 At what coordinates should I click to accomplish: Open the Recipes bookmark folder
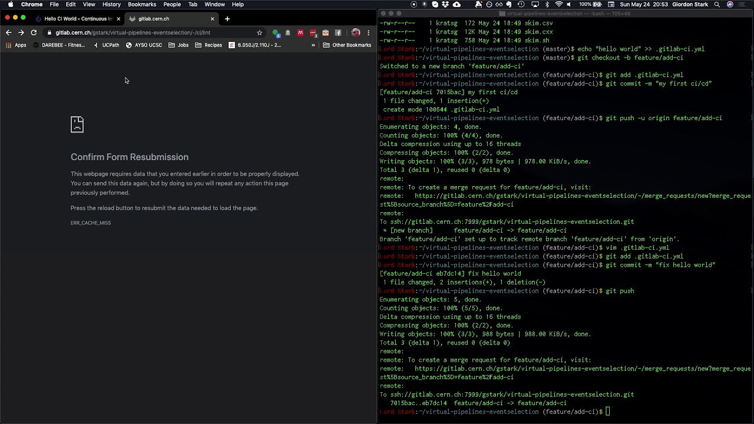click(x=209, y=45)
